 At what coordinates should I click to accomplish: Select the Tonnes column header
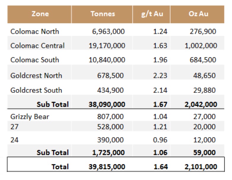(x=102, y=14)
